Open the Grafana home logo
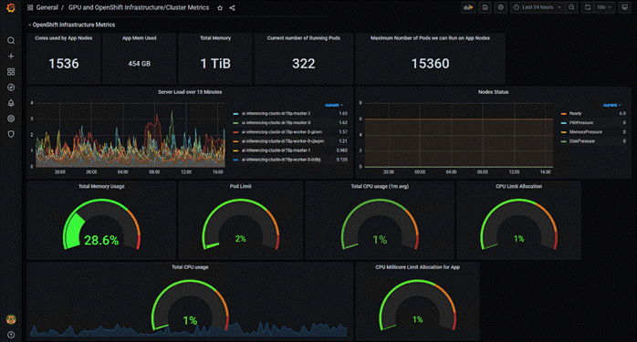 pos(11,7)
